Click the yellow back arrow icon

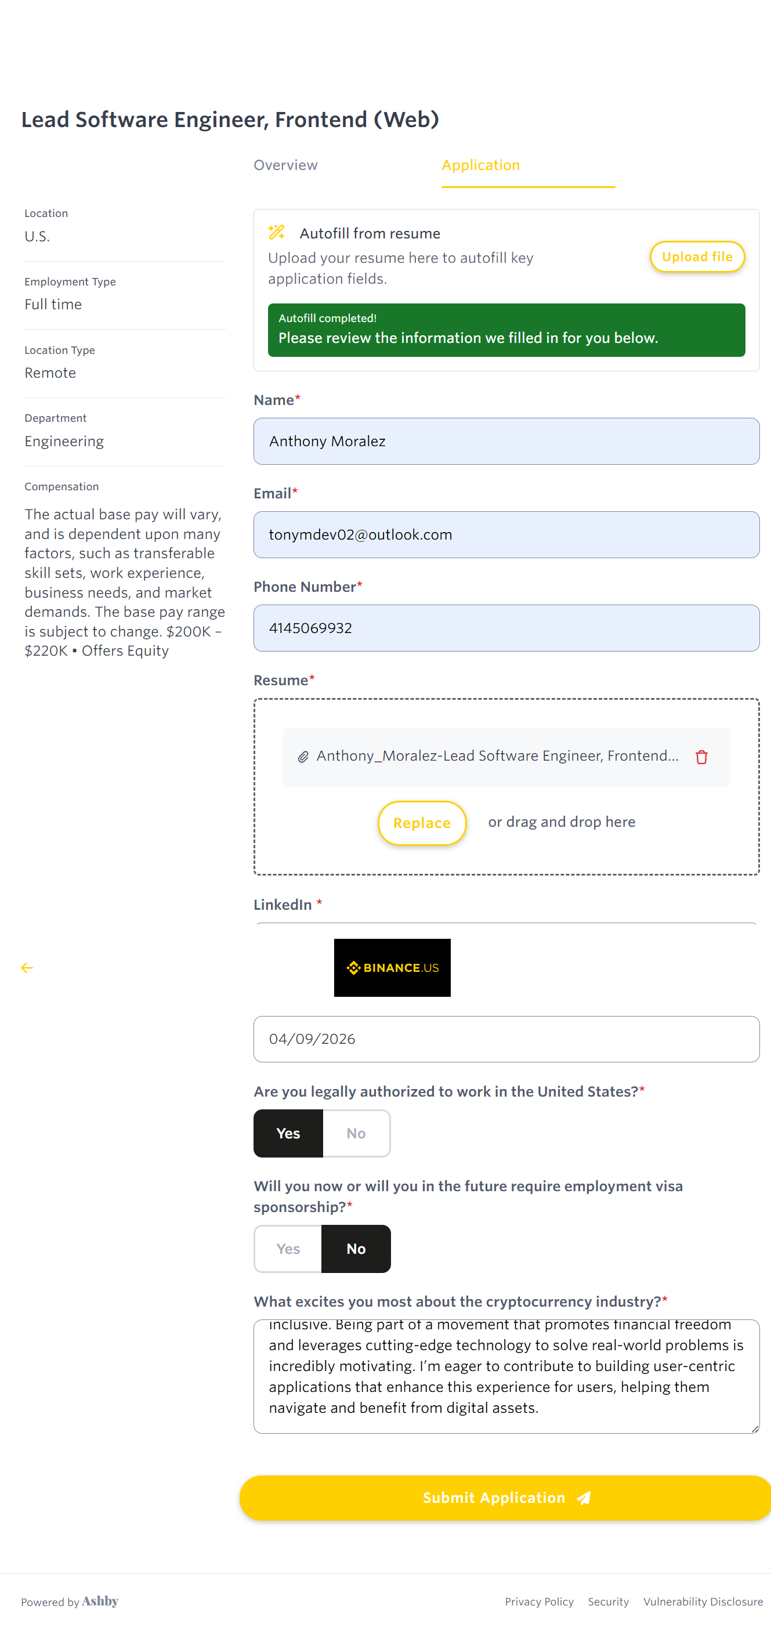click(x=27, y=967)
